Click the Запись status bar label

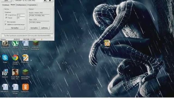(3, 39)
